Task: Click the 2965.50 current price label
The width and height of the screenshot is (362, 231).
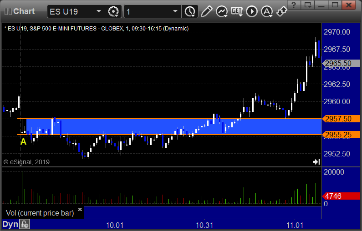Action: click(341, 63)
